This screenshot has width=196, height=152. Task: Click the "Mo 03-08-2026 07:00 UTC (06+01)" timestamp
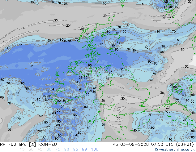(x=153, y=145)
